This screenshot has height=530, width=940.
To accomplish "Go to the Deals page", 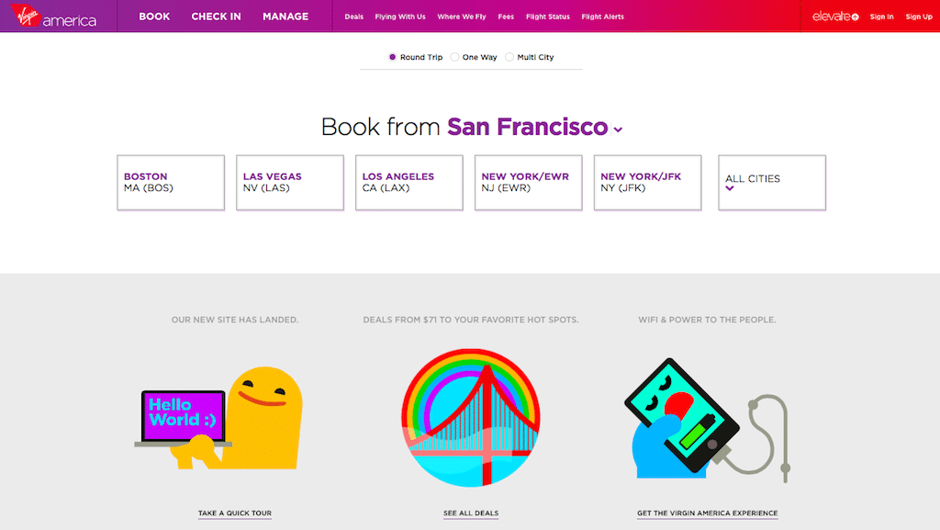I will [353, 17].
